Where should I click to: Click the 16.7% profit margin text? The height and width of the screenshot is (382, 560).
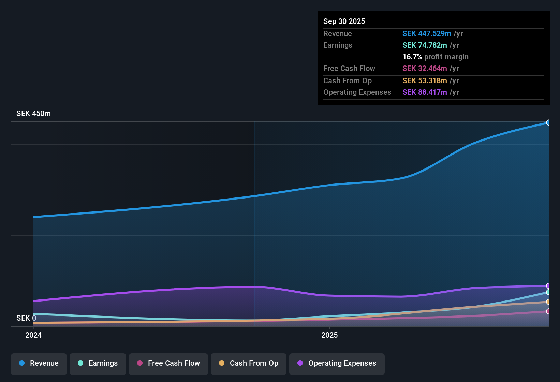[x=435, y=57]
